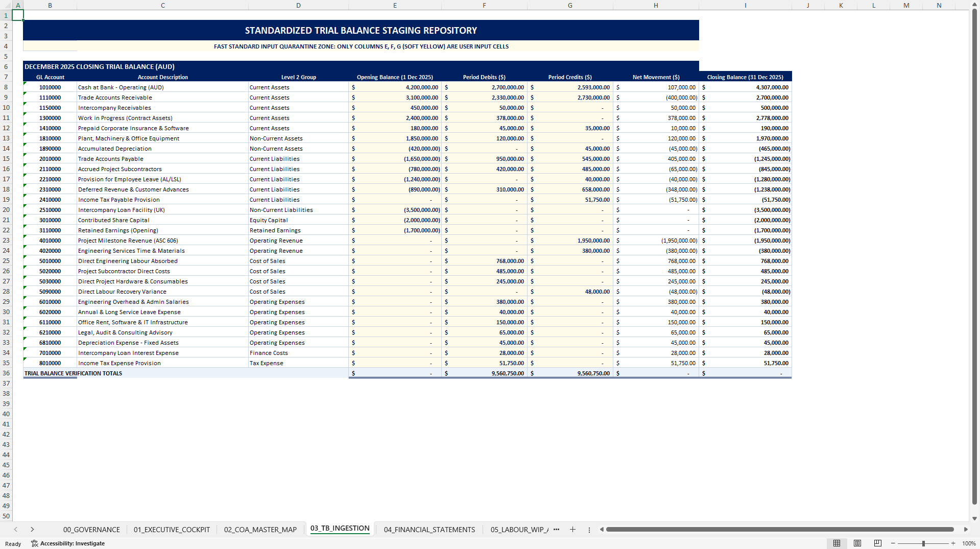
Task: Click the vertical scrollbar up arrow
Action: pos(974,4)
